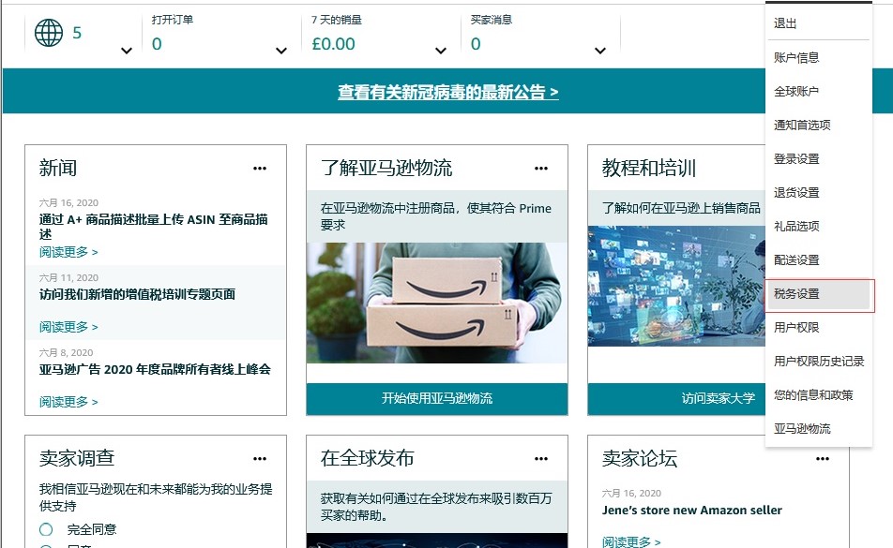
Task: Expand the marketplaces chevron beside the globe
Action: point(127,51)
